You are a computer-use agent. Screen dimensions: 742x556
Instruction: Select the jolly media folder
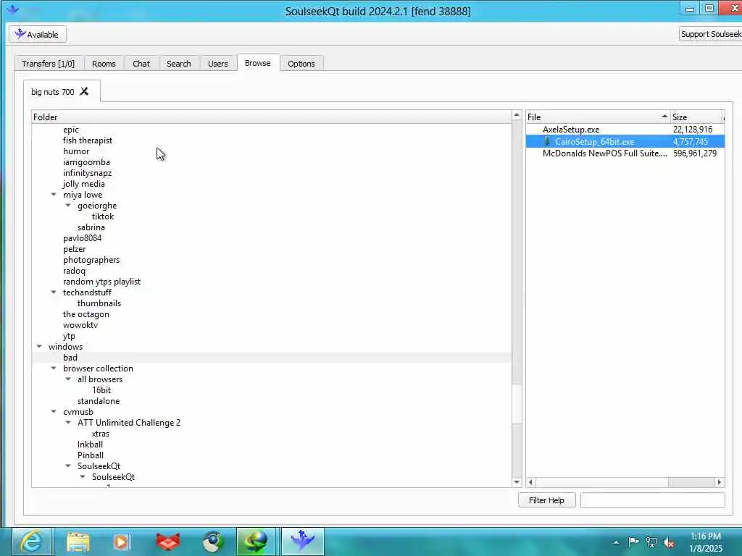[84, 184]
